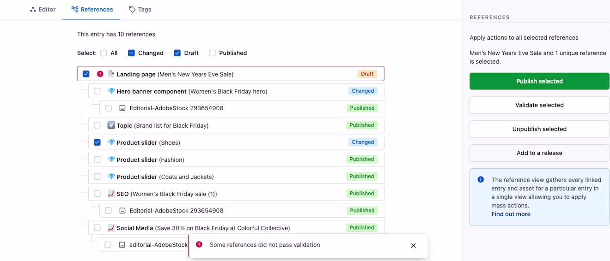Image resolution: width=610 pixels, height=261 pixels.
Task: Click the Published badge on Topic row
Action: tap(362, 125)
